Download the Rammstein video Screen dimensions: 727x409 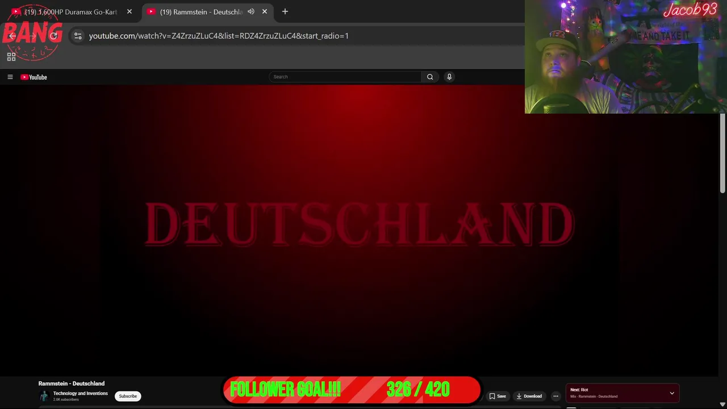point(529,396)
